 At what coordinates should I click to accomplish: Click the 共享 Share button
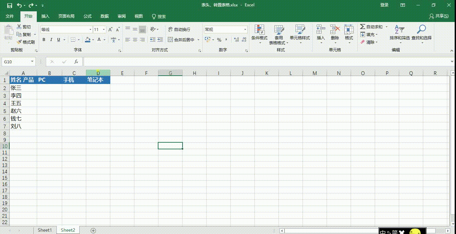click(439, 16)
